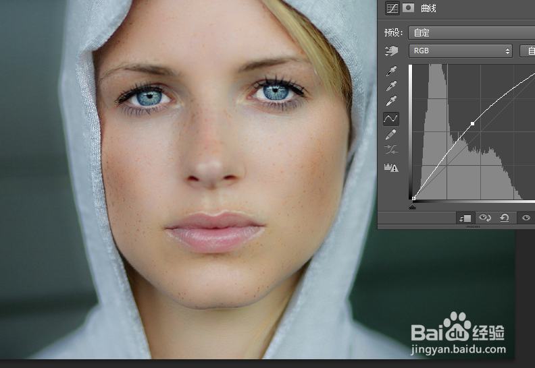Click inside the curves histogram graph
The height and width of the screenshot is (368, 535).
click(474, 131)
